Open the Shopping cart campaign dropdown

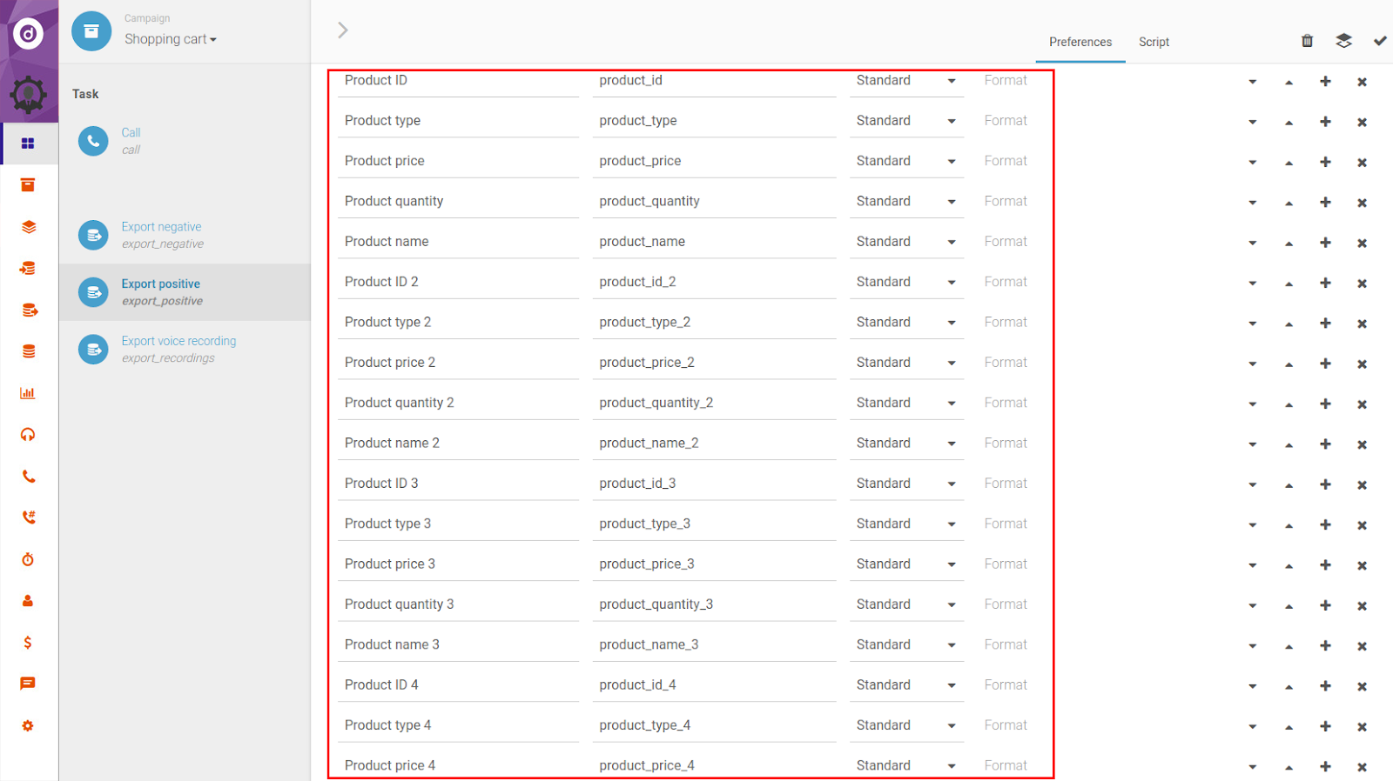[170, 39]
